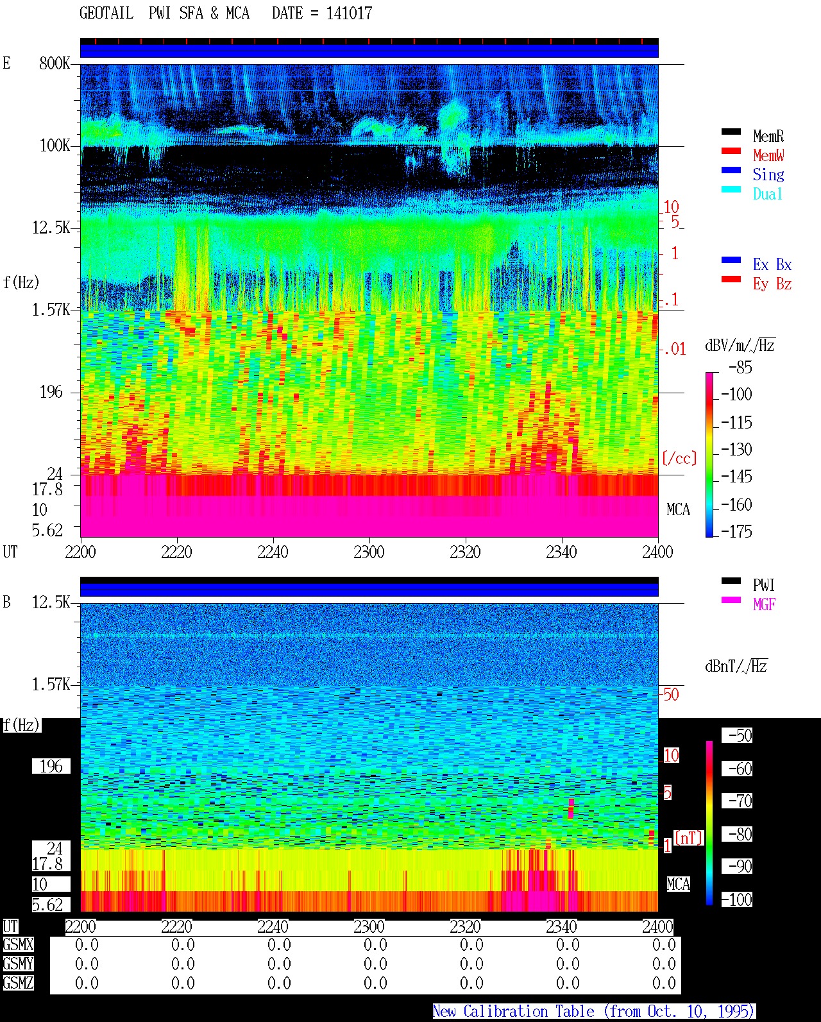Viewport: 821px width, 1022px height.
Task: Click the New Calibration Table note
Action: point(594,1012)
